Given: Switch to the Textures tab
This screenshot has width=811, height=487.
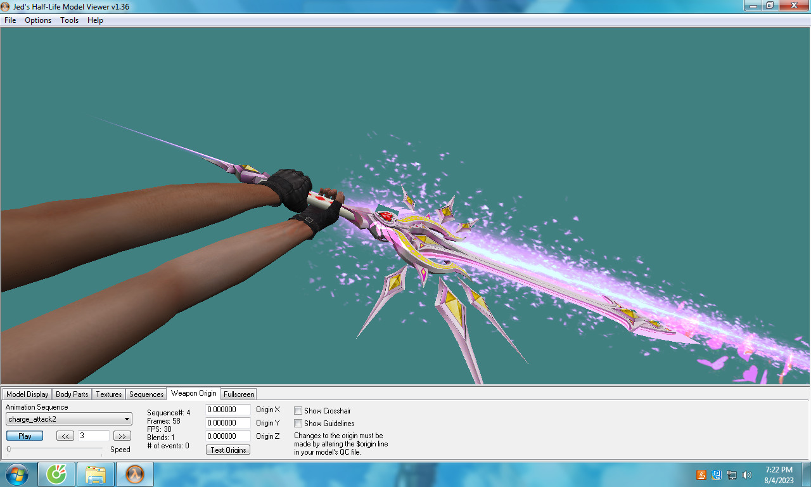Looking at the screenshot, I should point(108,394).
